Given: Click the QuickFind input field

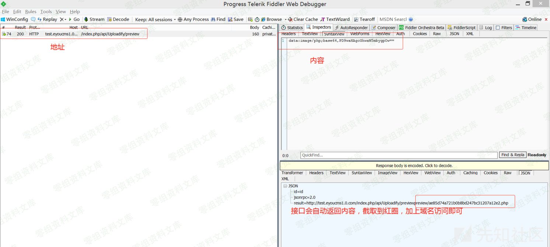Looking at the screenshot, I should click(399, 155).
